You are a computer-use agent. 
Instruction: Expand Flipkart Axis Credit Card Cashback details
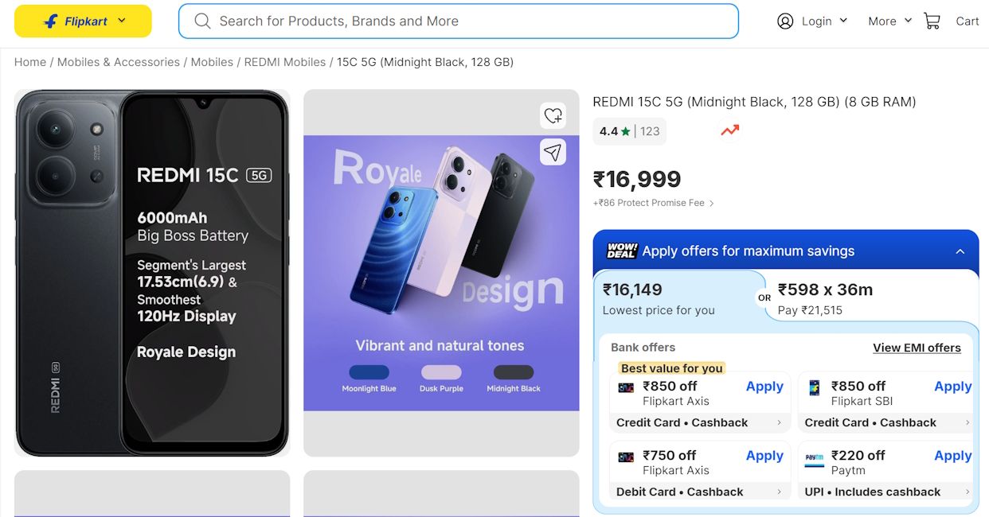(699, 422)
